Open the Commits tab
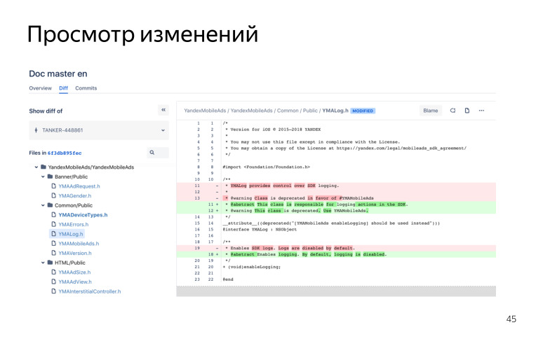This screenshot has width=543, height=339. (x=86, y=88)
